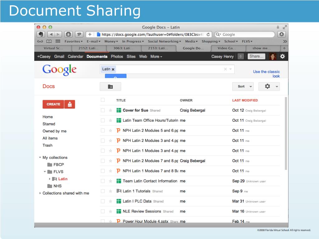Collapse the FLVS collection

click(45, 171)
